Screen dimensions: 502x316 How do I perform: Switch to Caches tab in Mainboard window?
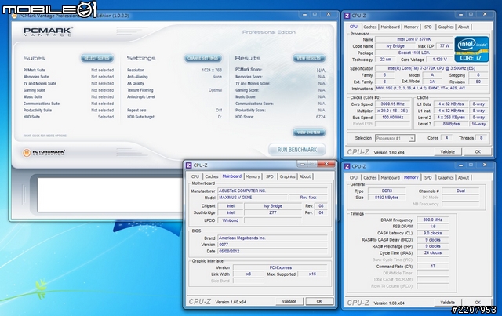pos(212,176)
